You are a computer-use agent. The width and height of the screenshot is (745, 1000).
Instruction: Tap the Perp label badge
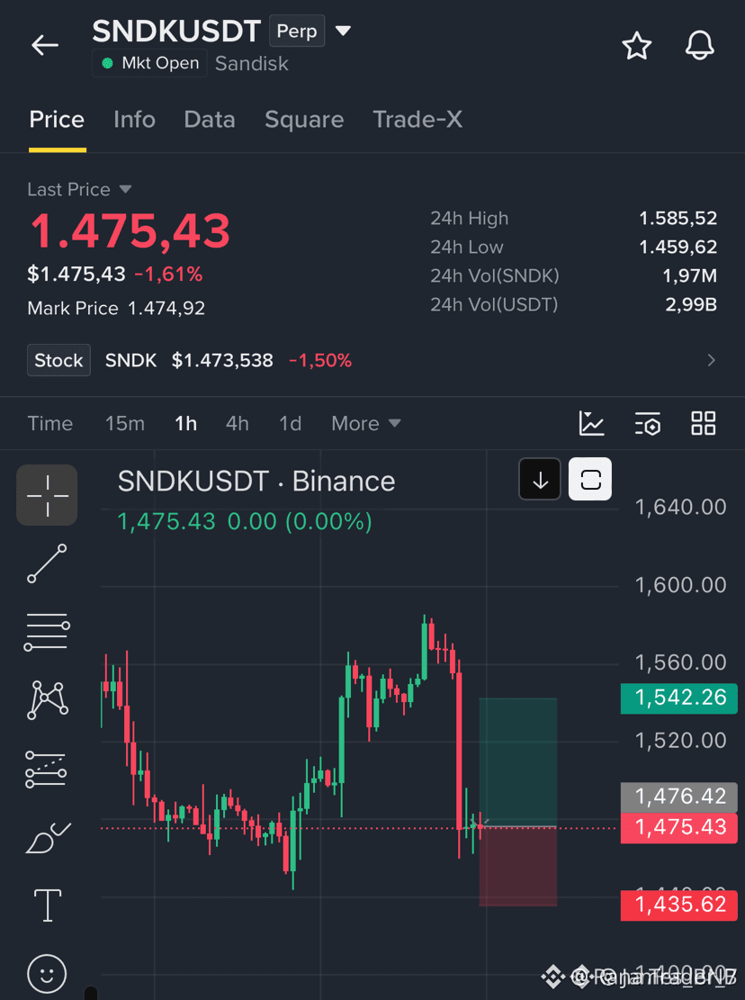pyautogui.click(x=297, y=31)
